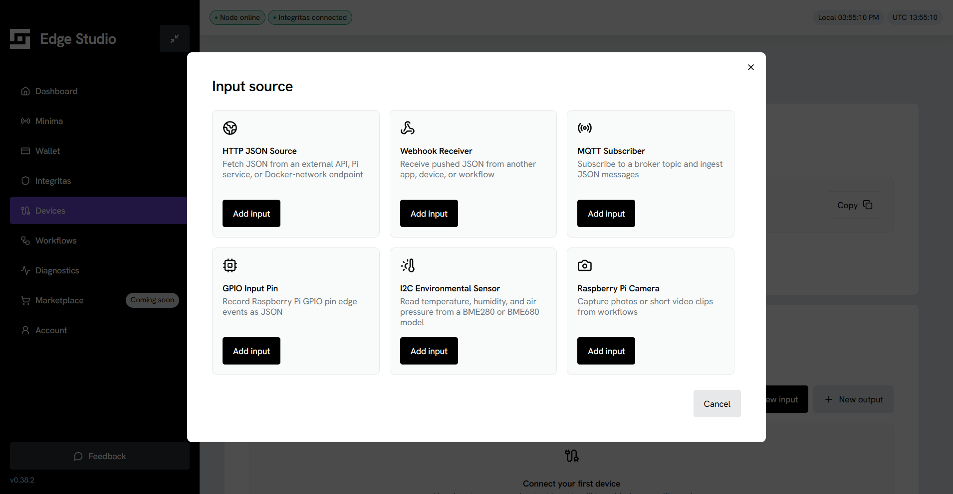This screenshot has width=953, height=494.
Task: Click the Input source heading
Action: [252, 86]
